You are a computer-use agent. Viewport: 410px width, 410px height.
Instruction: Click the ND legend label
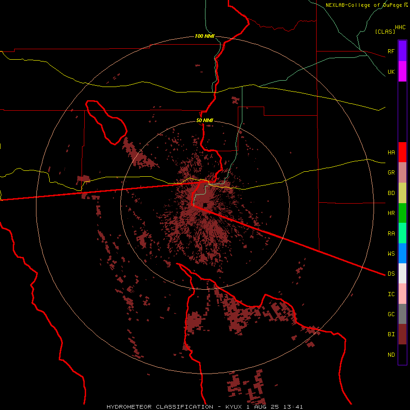tap(391, 355)
